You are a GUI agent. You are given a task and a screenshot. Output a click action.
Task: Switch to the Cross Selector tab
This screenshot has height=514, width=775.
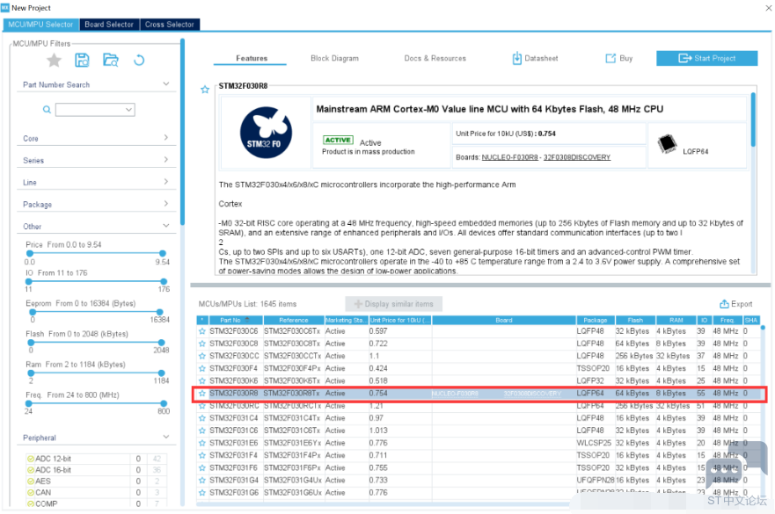tap(170, 25)
